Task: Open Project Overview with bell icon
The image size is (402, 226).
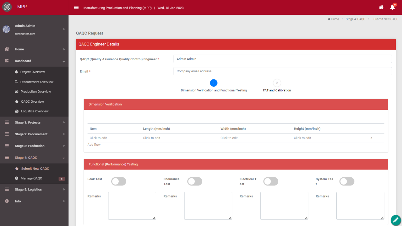Action: point(32,72)
